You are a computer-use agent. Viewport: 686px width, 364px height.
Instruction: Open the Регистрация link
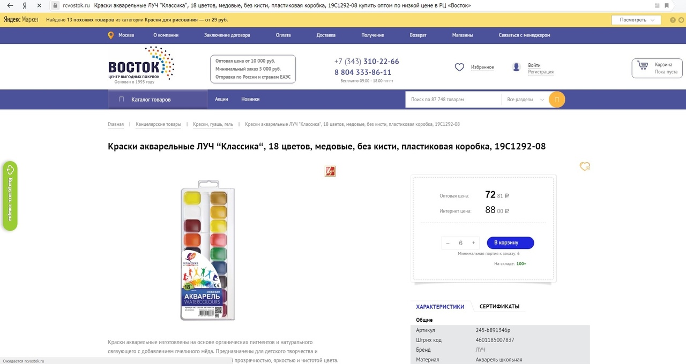[x=541, y=72]
